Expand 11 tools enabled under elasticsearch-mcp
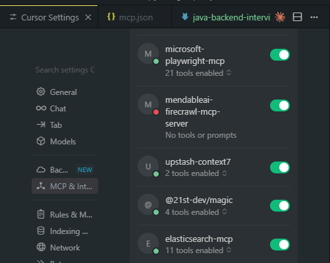This screenshot has width=330, height=263. tap(198, 250)
